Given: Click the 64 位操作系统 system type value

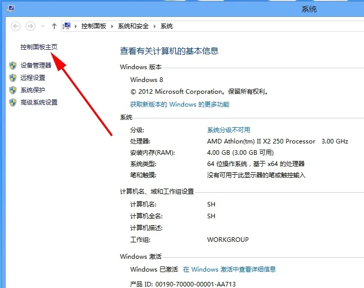Looking at the screenshot, I should pos(256,164).
